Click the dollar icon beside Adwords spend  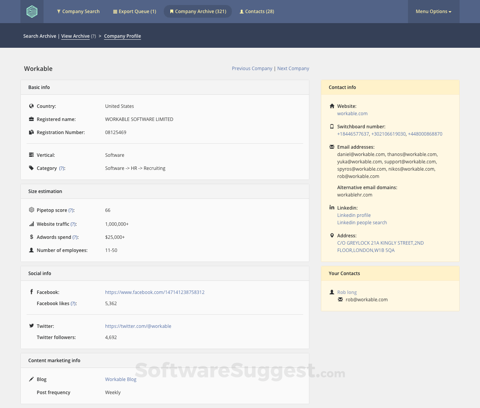32,237
